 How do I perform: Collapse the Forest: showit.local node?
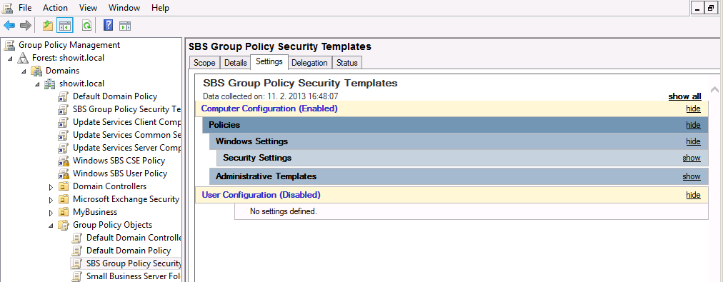10,59
